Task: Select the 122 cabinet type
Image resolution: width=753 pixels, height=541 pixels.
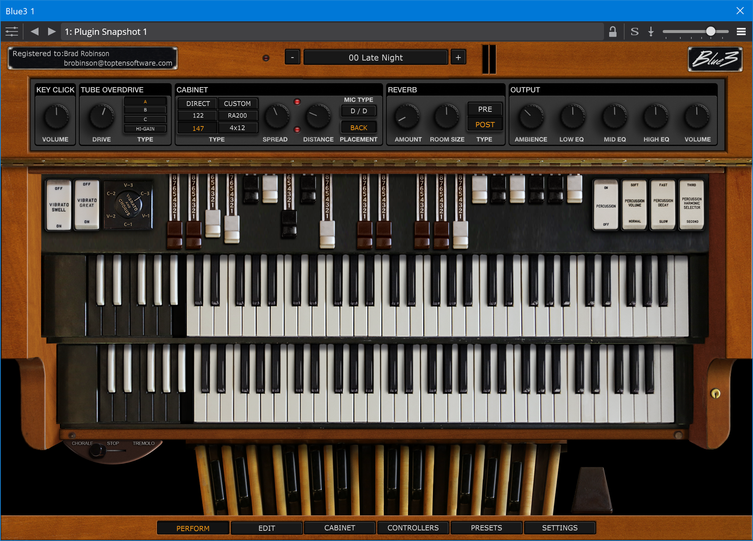Action: pyautogui.click(x=198, y=115)
